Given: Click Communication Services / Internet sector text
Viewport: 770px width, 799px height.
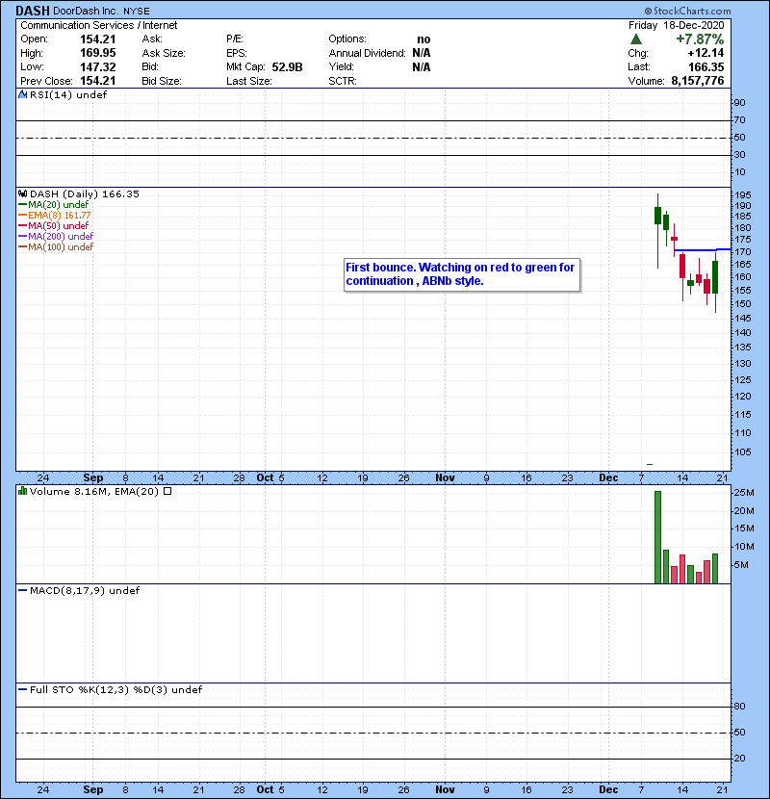Looking at the screenshot, I should [99, 25].
